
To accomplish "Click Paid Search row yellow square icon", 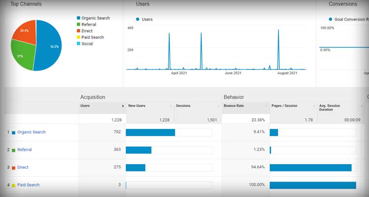I will [14, 186].
